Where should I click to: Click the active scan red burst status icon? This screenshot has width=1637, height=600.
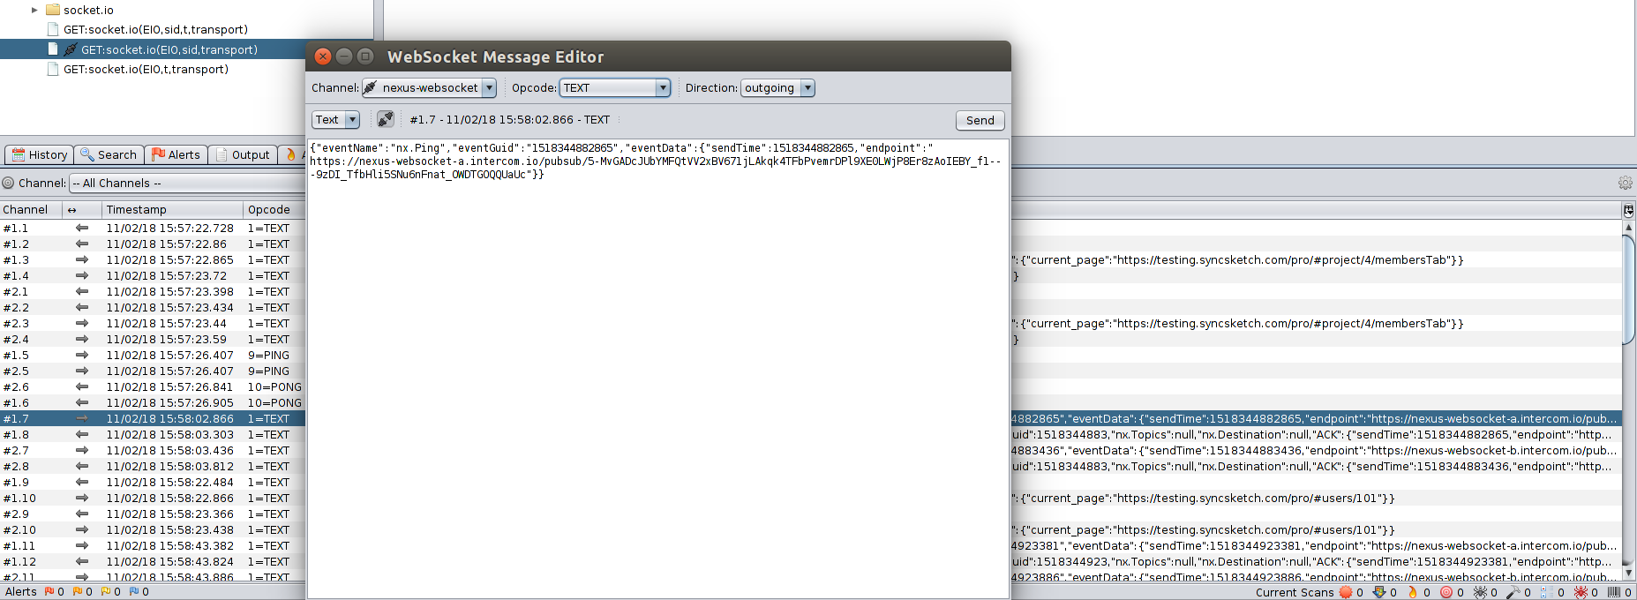pos(1345,592)
